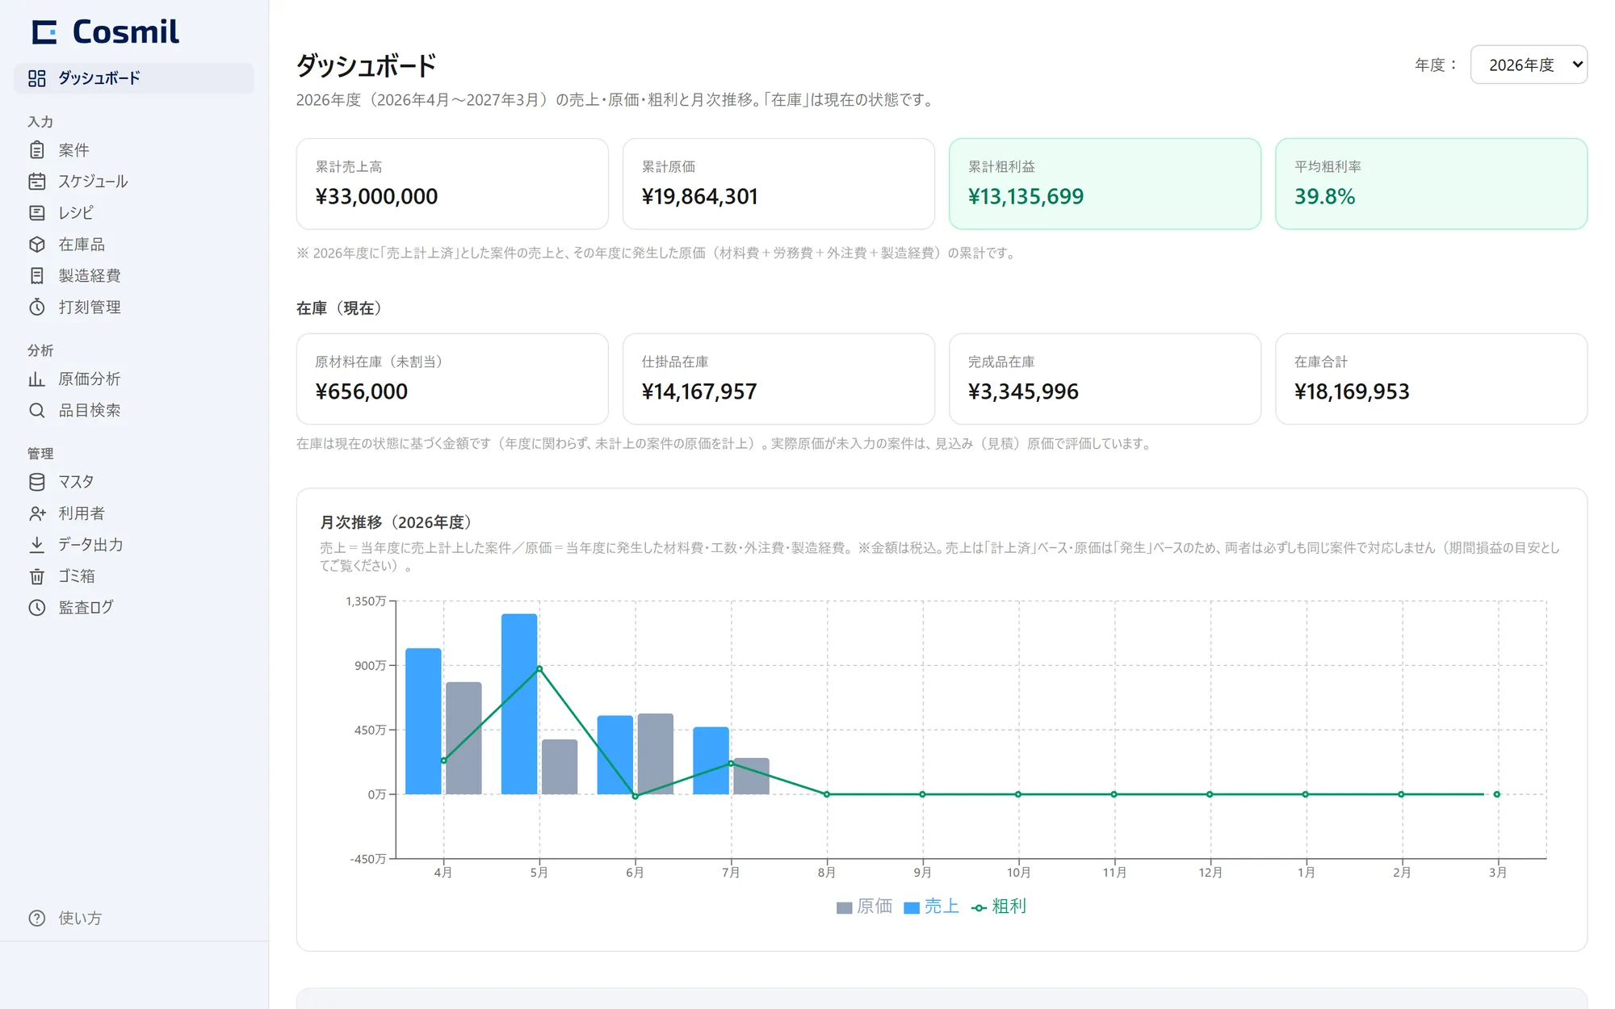Click the 打刻管理 stopwatch icon
The height and width of the screenshot is (1009, 1615).
point(37,308)
